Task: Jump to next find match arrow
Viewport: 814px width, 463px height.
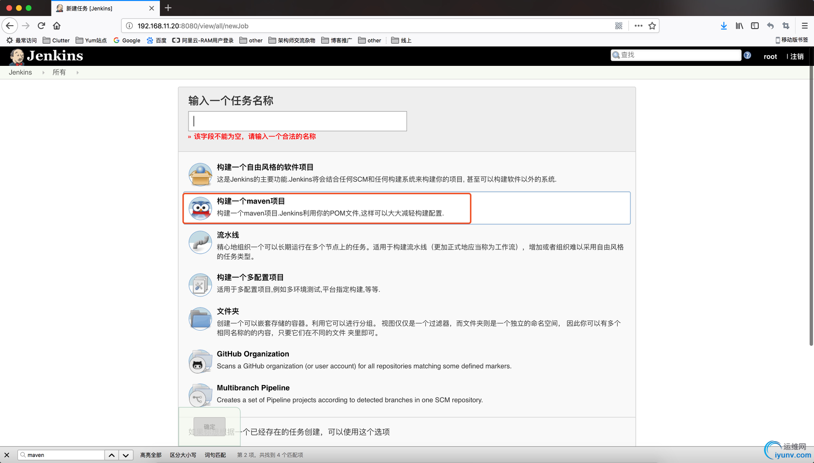Action: pyautogui.click(x=125, y=455)
